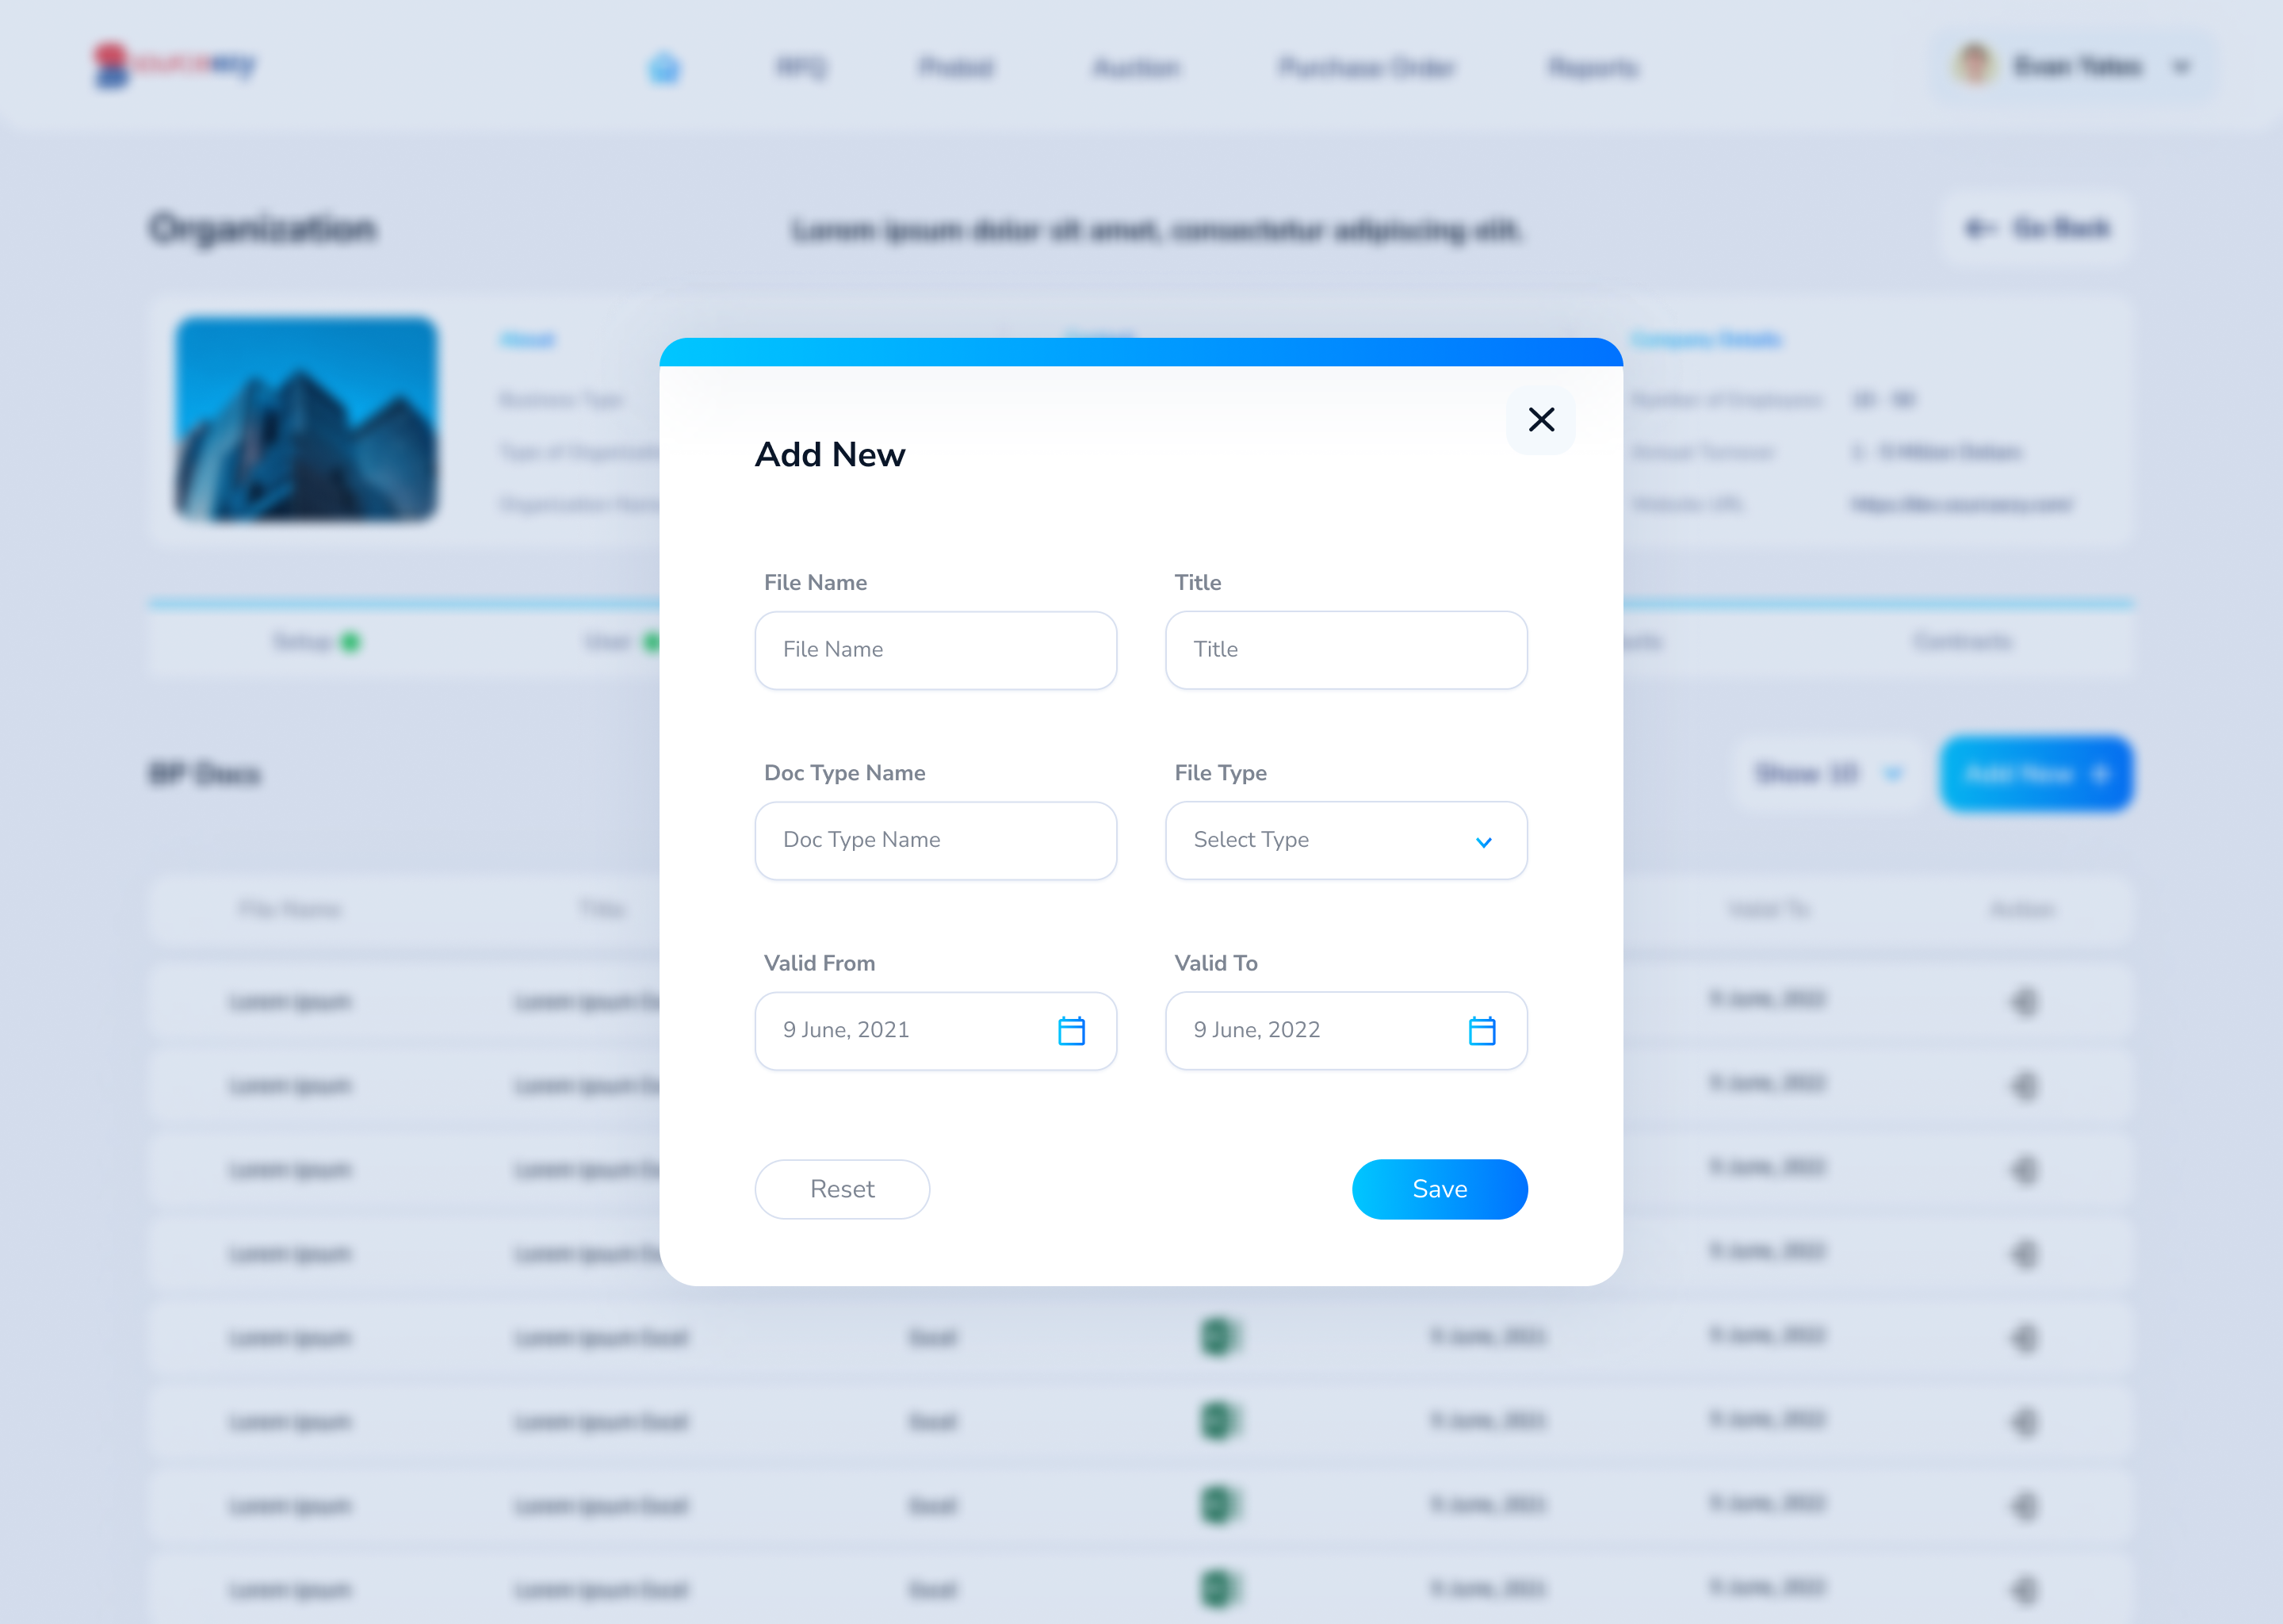The height and width of the screenshot is (1624, 2283).
Task: Open the Select Type combo box
Action: point(1345,840)
